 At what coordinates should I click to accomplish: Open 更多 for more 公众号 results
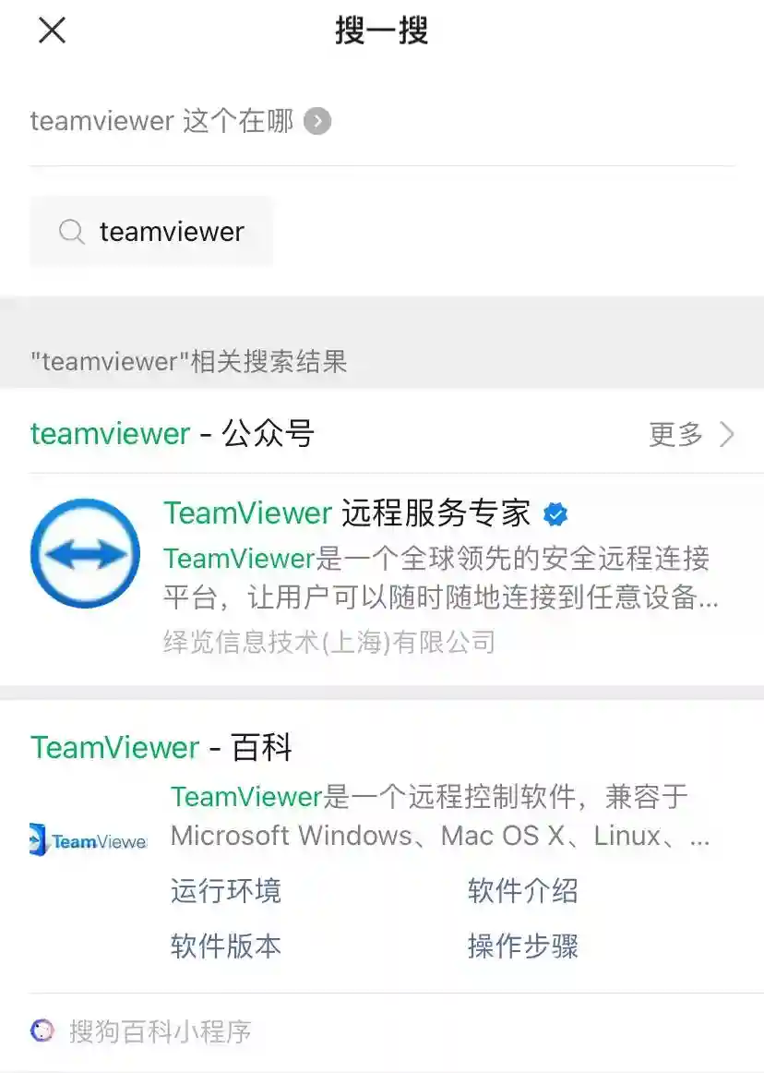675,434
